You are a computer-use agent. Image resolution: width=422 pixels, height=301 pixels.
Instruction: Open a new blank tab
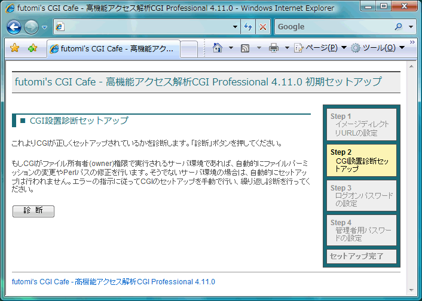[189, 49]
